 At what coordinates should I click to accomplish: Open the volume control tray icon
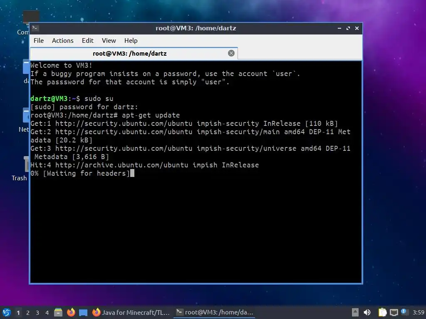[367, 312]
